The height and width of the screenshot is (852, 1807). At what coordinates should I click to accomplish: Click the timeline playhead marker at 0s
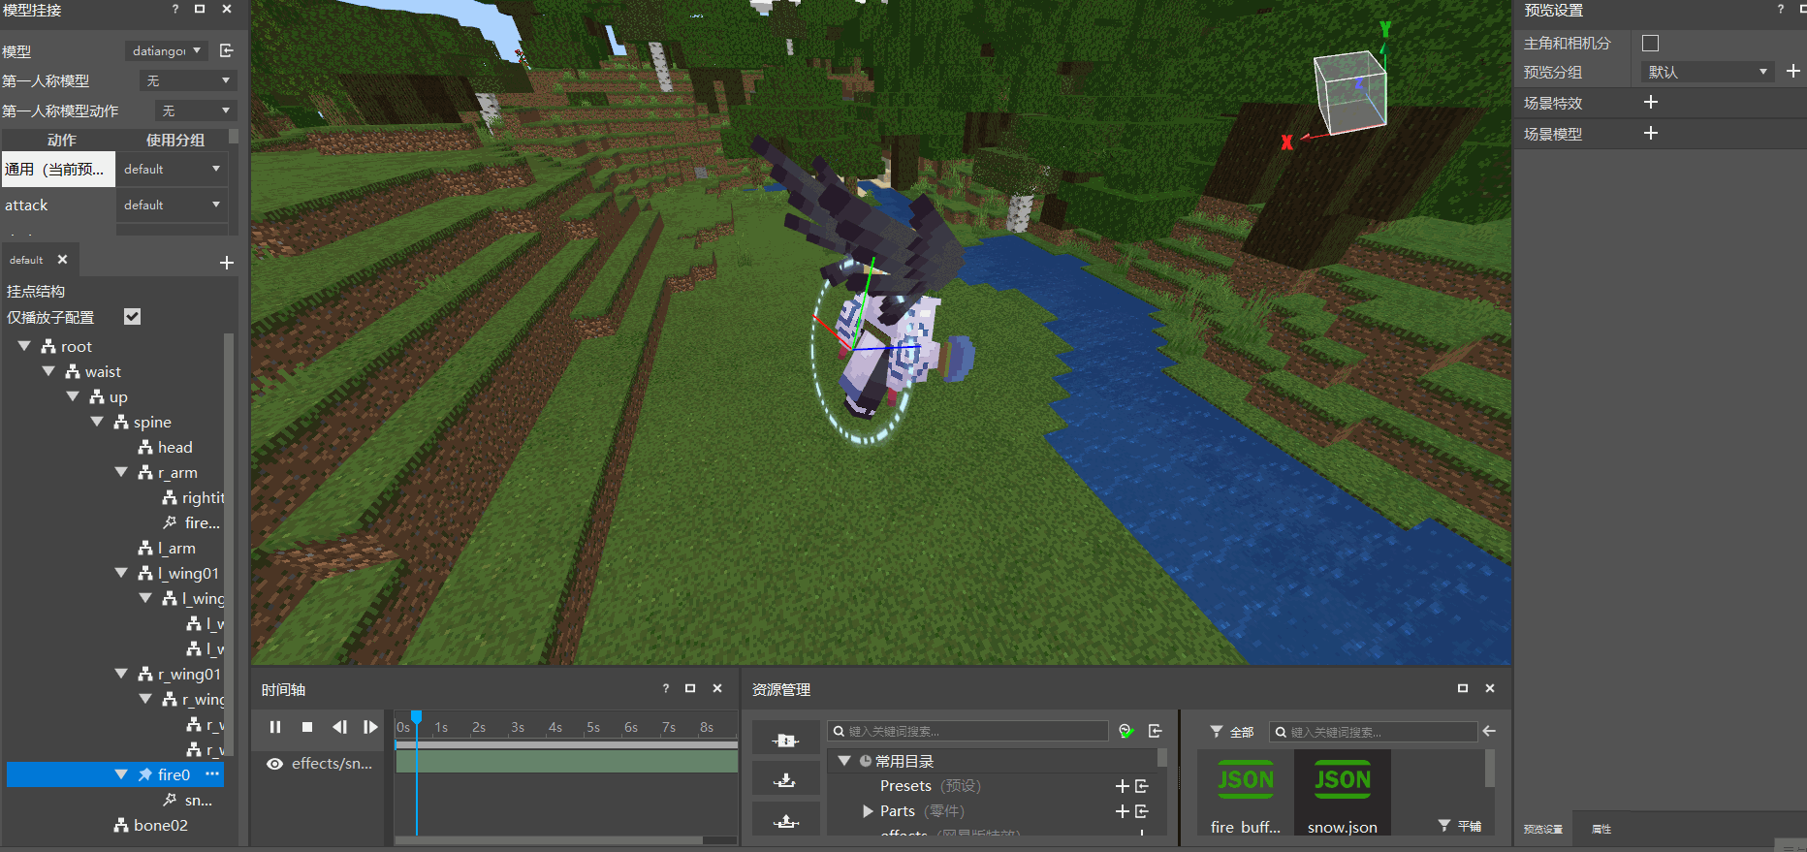coord(416,718)
